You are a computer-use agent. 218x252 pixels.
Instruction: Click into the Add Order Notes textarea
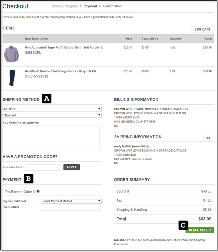[51, 137]
